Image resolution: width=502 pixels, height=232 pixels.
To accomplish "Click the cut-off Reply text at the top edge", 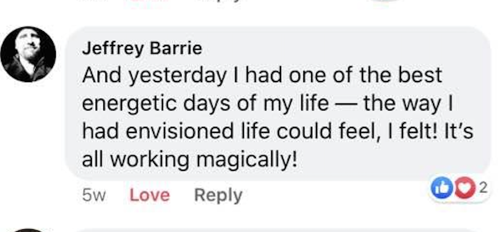I will [221, 1].
